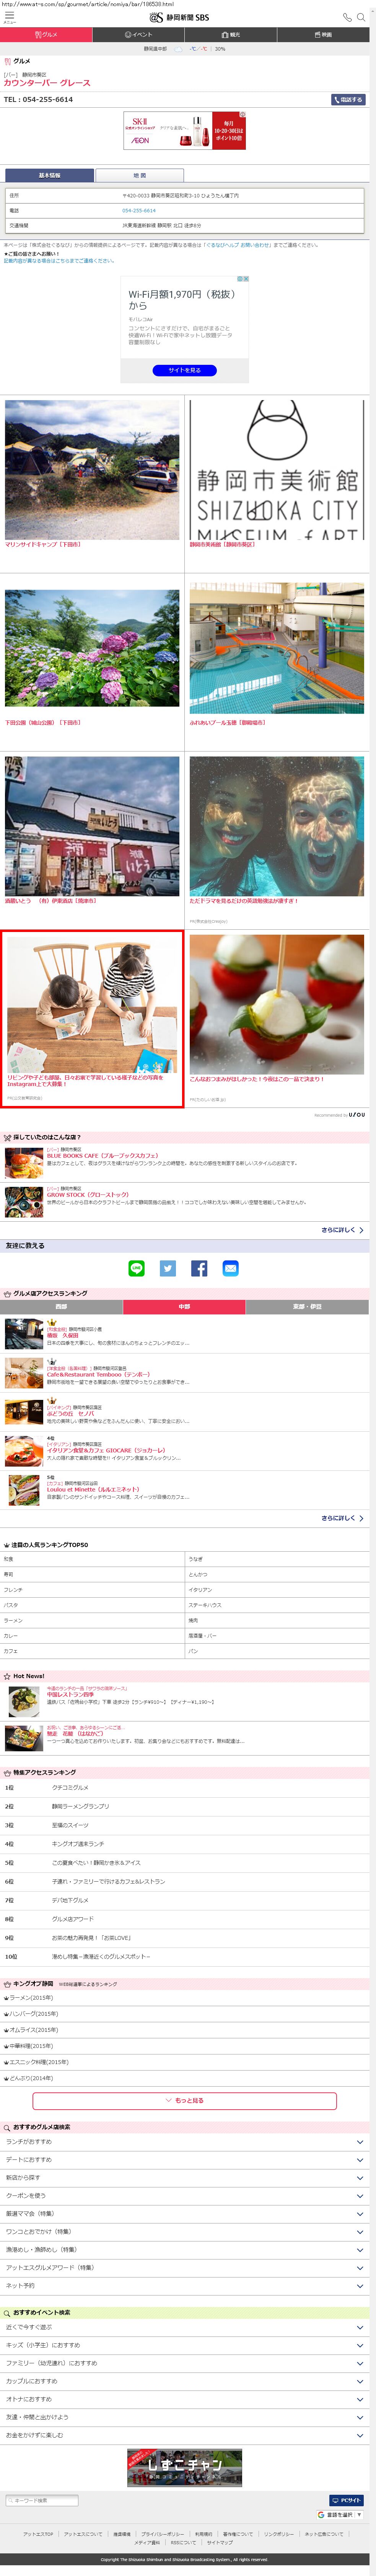This screenshot has height=2576, width=376.
Task: Open the hamburger menu icon
Action: [8, 17]
